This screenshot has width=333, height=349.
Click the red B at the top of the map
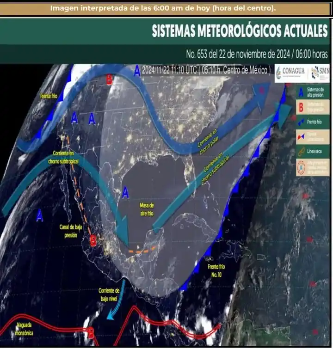[109, 79]
